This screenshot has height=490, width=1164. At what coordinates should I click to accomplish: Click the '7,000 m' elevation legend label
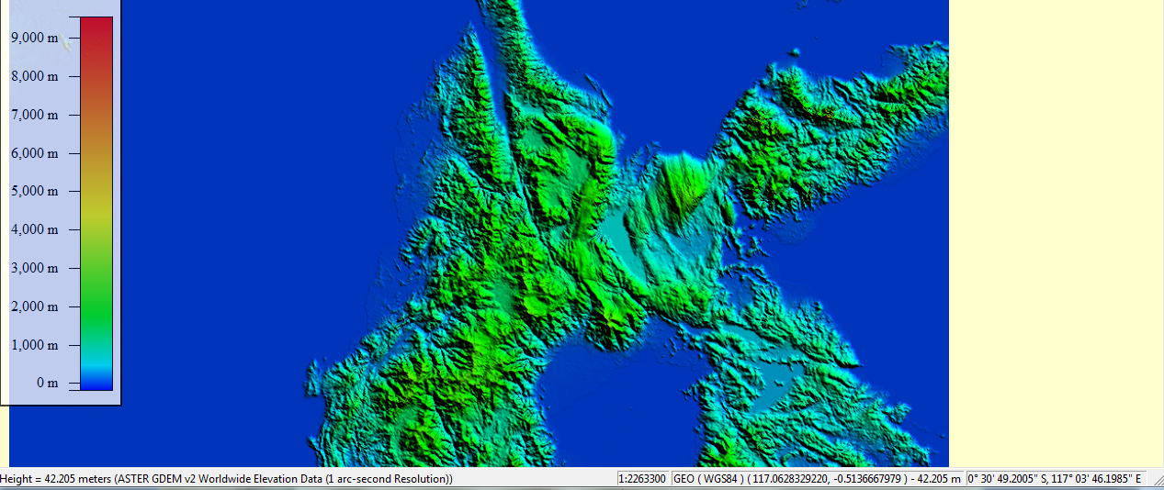tap(34, 115)
